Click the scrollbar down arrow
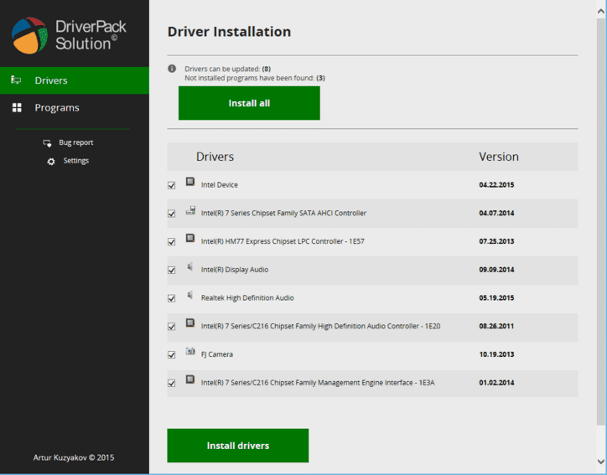Screen dimensions: 607x475 (601, 461)
